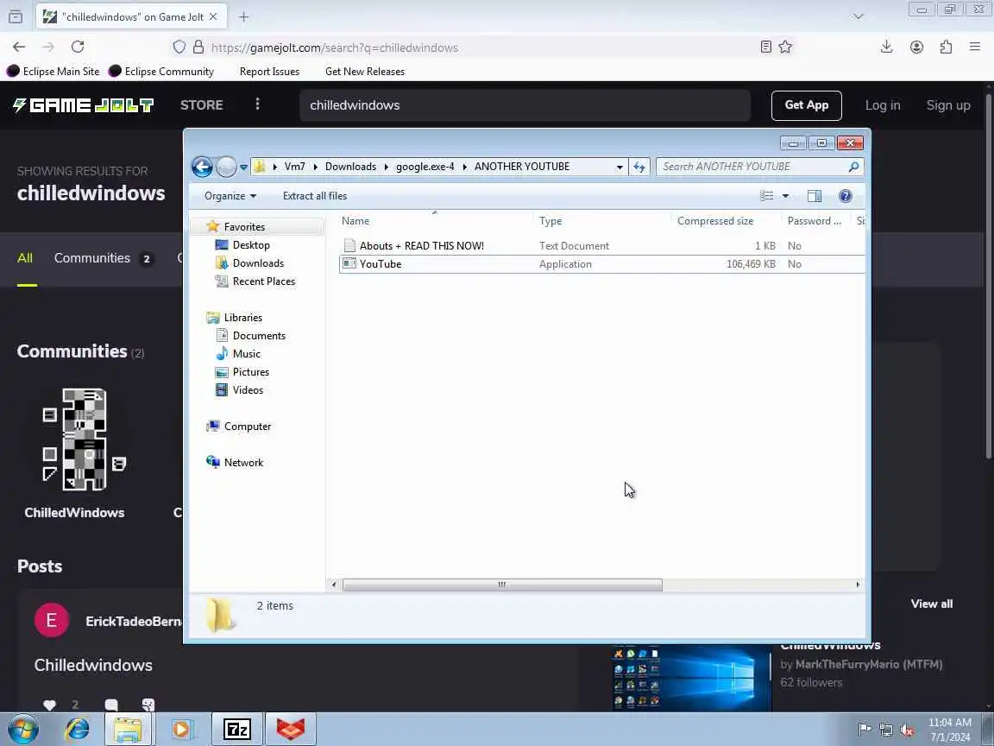This screenshot has height=746, width=994.
Task: Click the horizontal scrollbar thumb
Action: pyautogui.click(x=502, y=585)
